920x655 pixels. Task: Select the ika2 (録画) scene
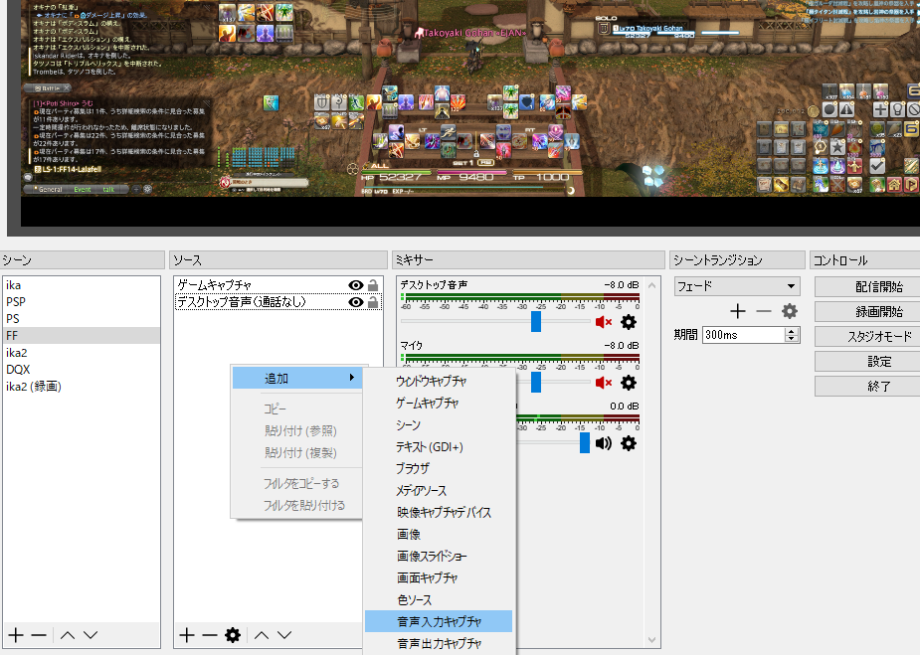(x=81, y=387)
